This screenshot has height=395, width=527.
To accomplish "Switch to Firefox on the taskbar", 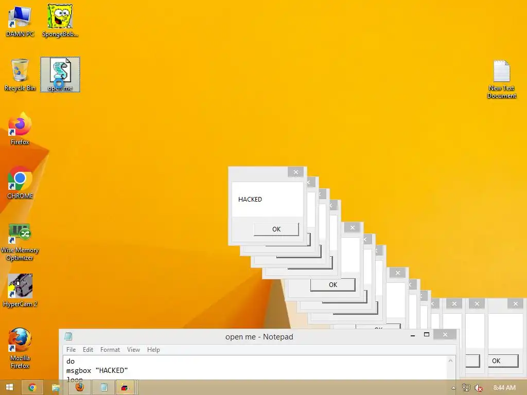I will pyautogui.click(x=79, y=387).
